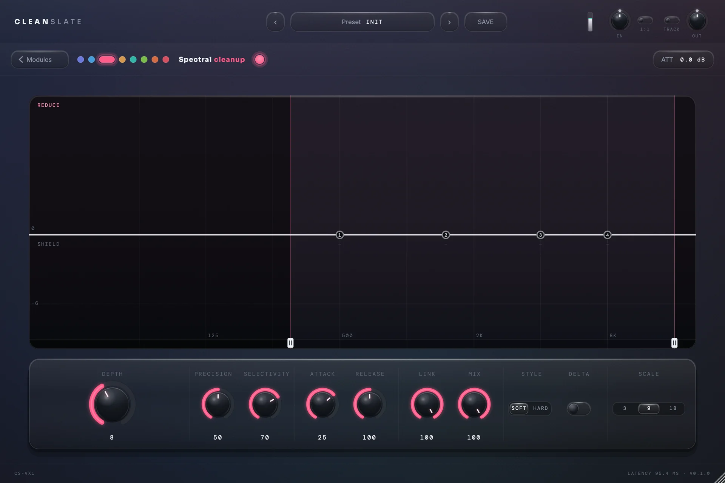Image resolution: width=725 pixels, height=483 pixels.
Task: Click the DEPTH value 8
Action: pos(112,437)
